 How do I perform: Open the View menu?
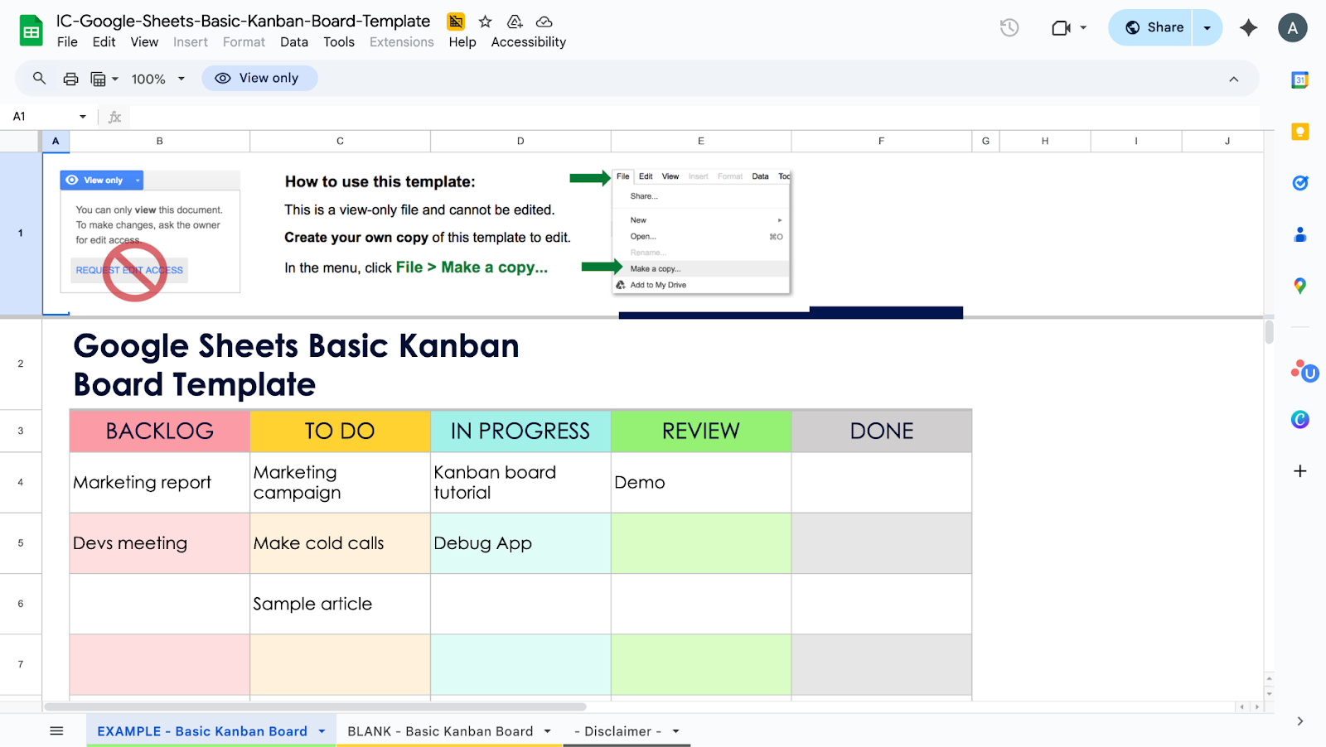coord(144,42)
